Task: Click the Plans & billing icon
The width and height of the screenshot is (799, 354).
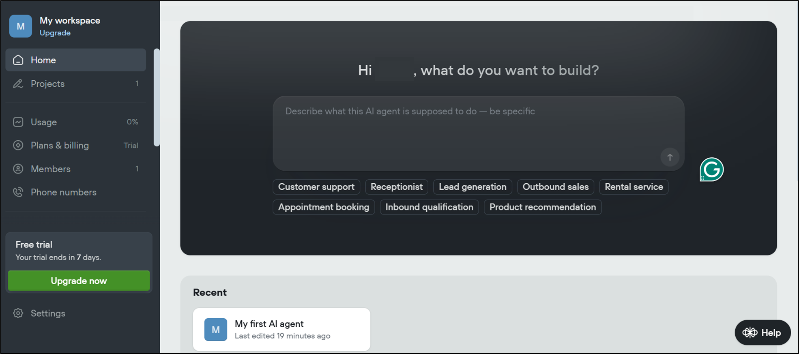Action: coord(18,145)
